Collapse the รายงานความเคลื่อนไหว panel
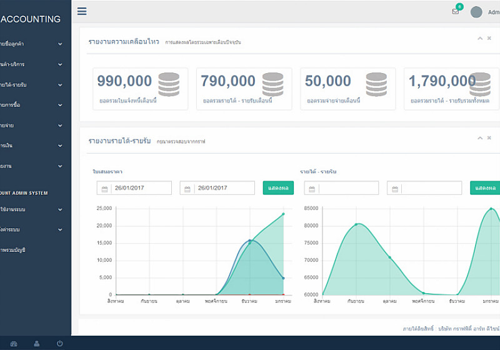 pos(480,38)
